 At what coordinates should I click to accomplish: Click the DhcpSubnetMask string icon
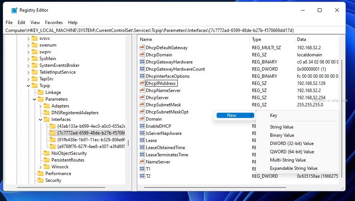click(x=142, y=105)
